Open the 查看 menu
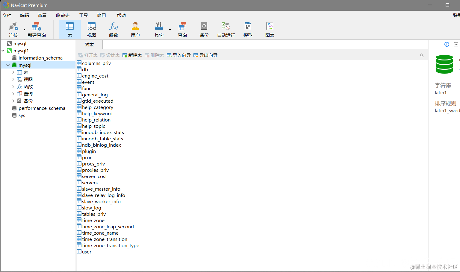The image size is (460, 272). tap(42, 16)
